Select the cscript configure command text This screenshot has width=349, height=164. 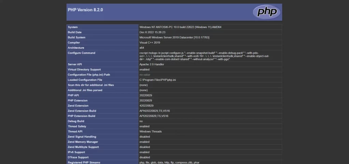tap(204, 56)
